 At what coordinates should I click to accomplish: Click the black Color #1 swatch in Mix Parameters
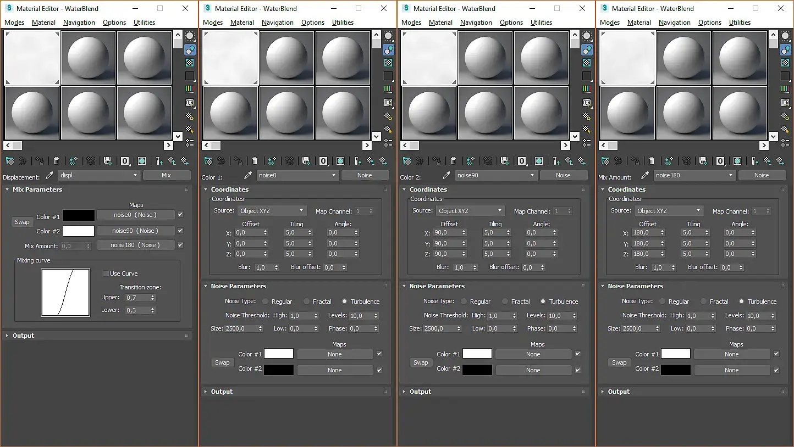pyautogui.click(x=79, y=216)
